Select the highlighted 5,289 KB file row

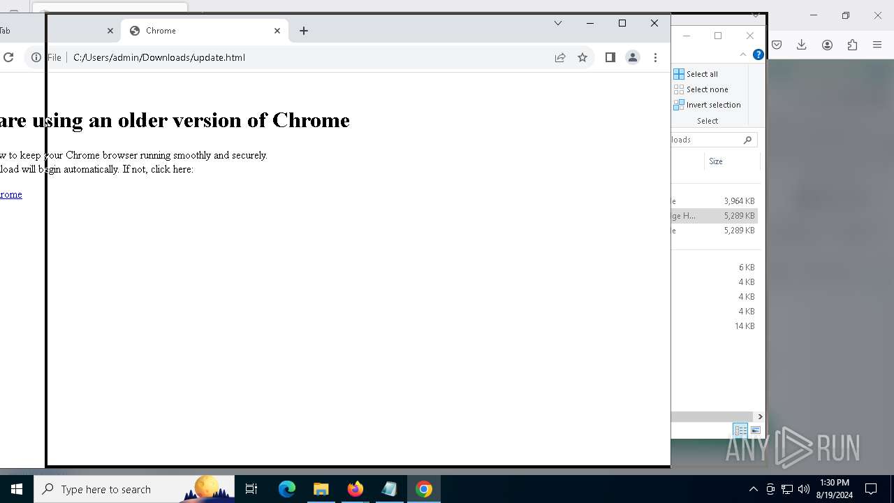(x=714, y=216)
